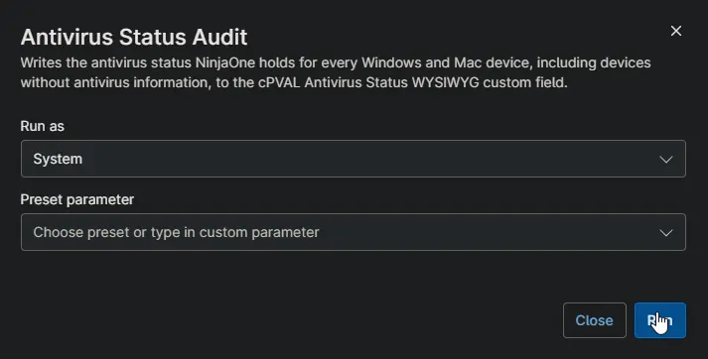Show the Run as account options

(354, 159)
